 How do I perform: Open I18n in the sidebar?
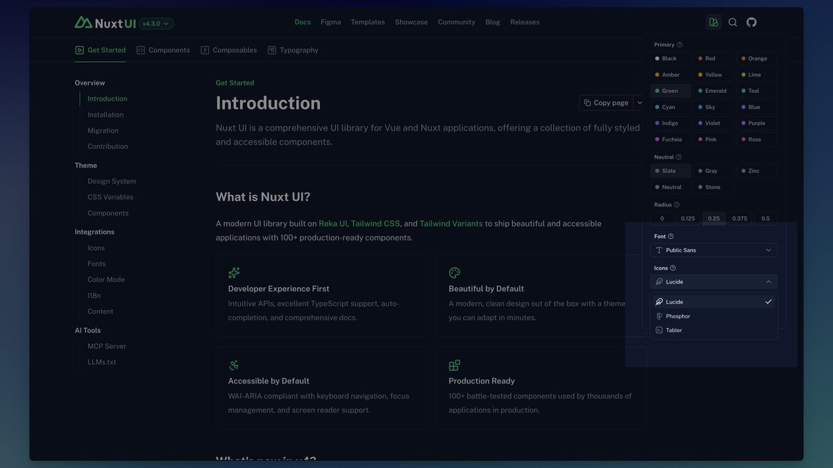point(94,296)
